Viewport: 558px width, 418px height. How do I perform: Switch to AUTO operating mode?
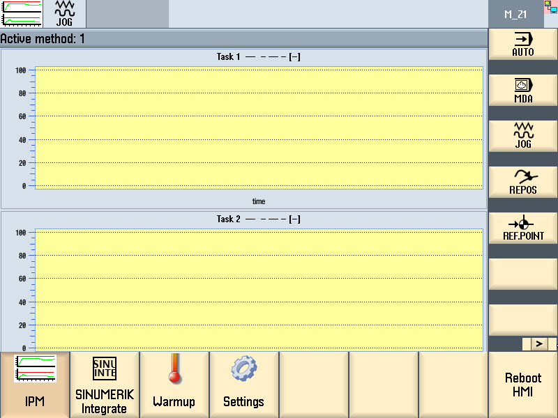pyautogui.click(x=522, y=44)
